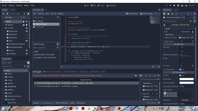The image size is (198, 111).
Task: Open Online Docs
Action: (132, 14)
